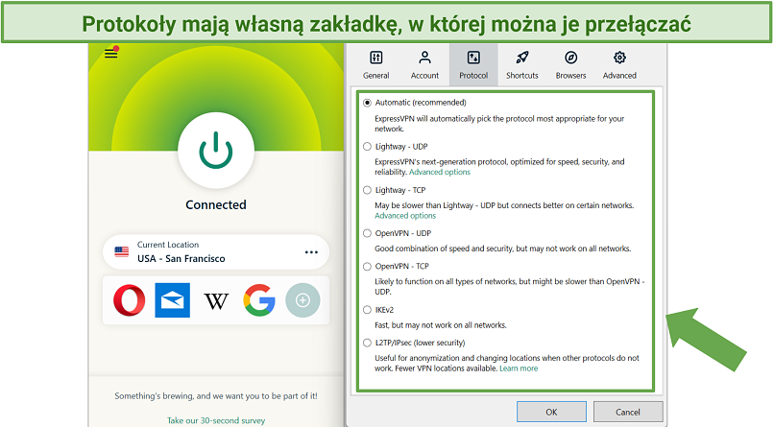This screenshot has height=427, width=774.
Task: Open Advanced options under Lightway - TCP
Action: click(405, 216)
